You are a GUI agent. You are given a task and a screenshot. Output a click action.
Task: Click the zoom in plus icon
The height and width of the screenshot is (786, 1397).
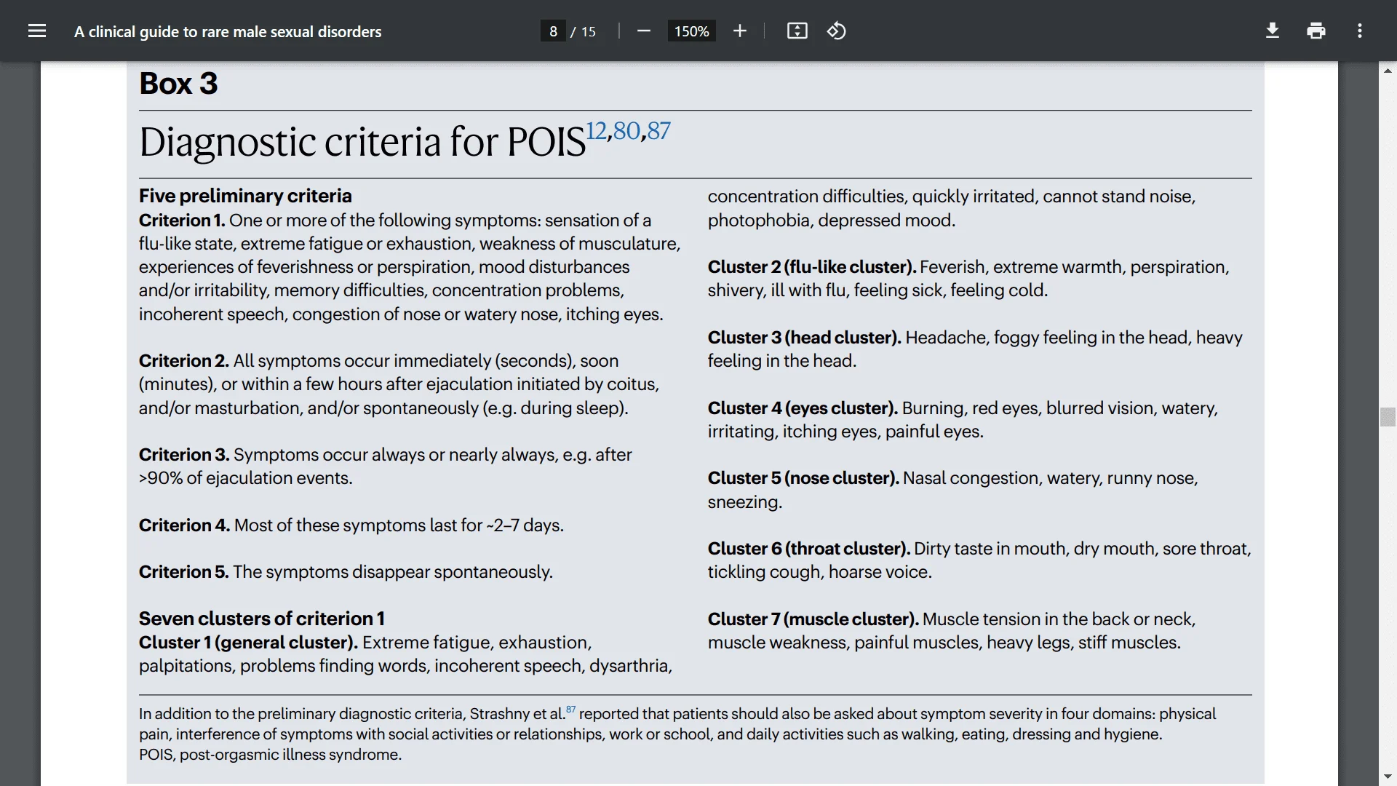click(740, 31)
